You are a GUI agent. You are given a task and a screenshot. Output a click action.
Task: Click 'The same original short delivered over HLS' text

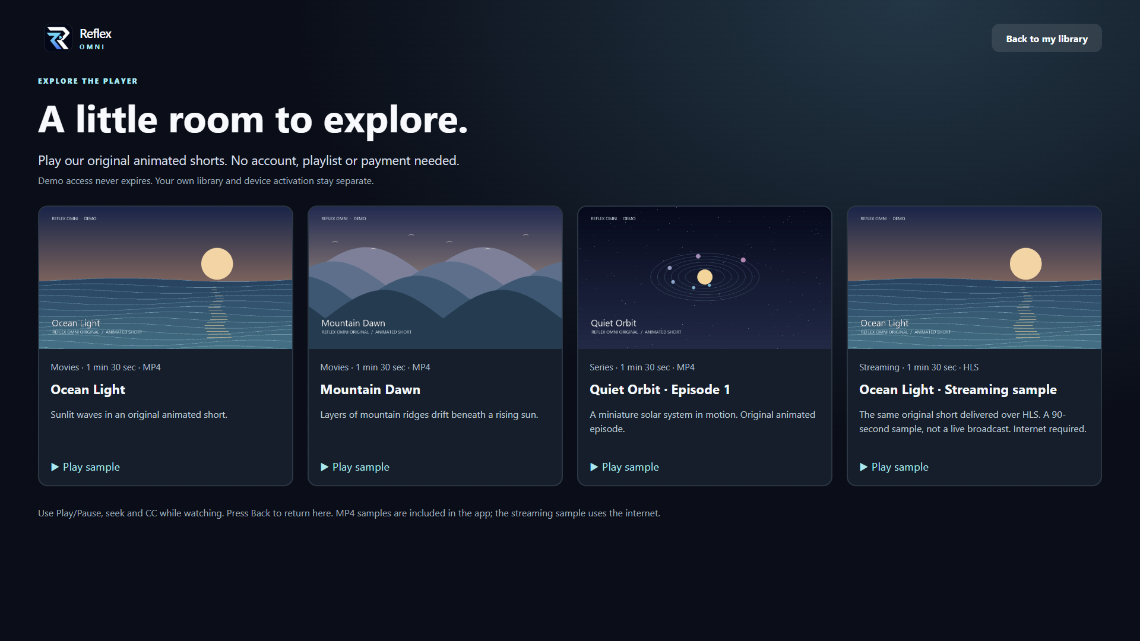[x=973, y=422]
